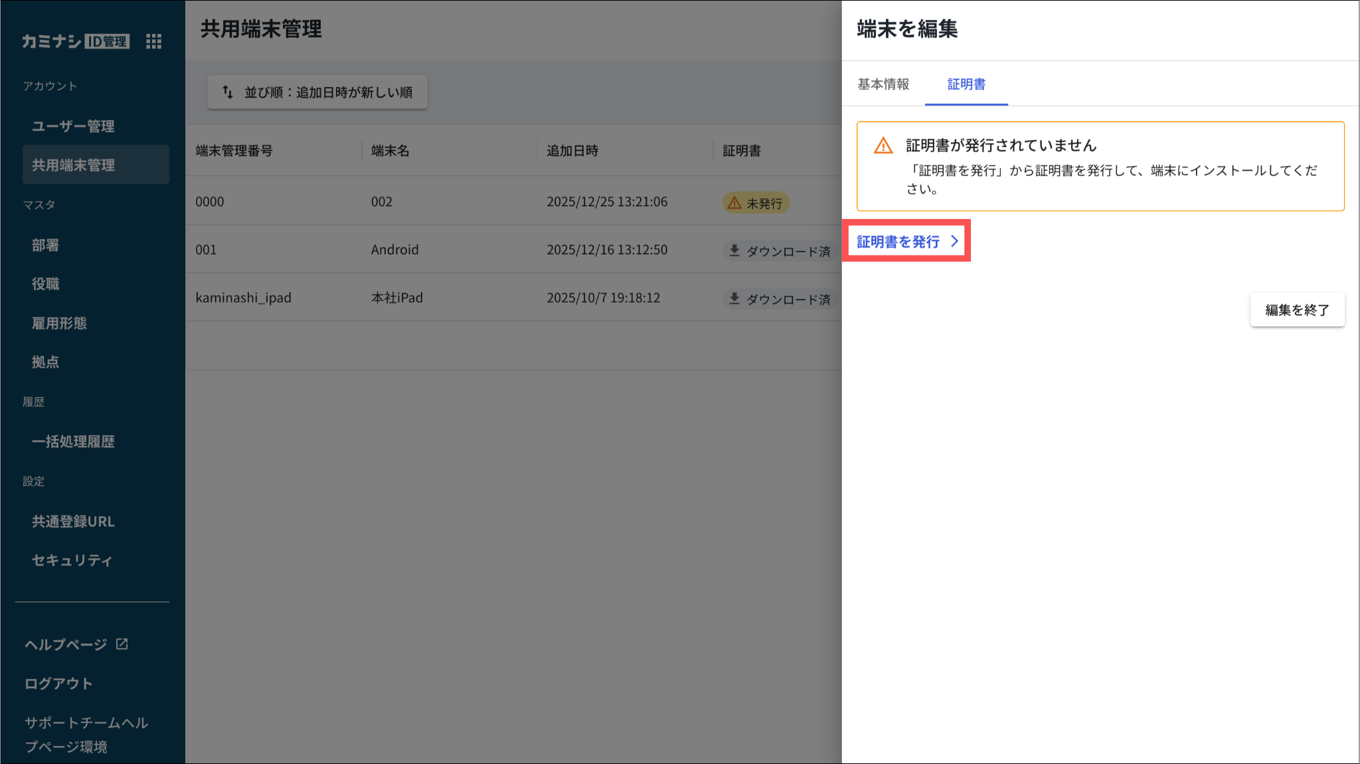1360x764 pixels.
Task: Click the ログアウト link
Action: coord(58,683)
